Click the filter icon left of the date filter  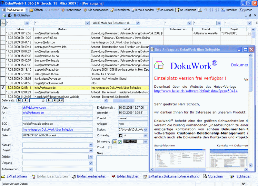click(3, 23)
